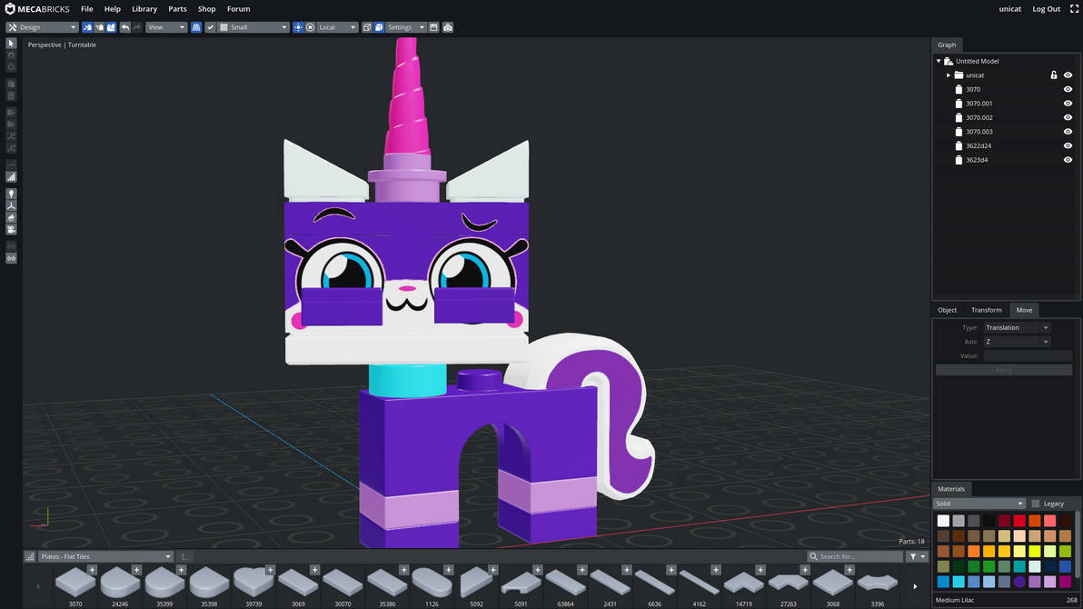
Task: Pick the bright red color swatch
Action: point(1019,521)
